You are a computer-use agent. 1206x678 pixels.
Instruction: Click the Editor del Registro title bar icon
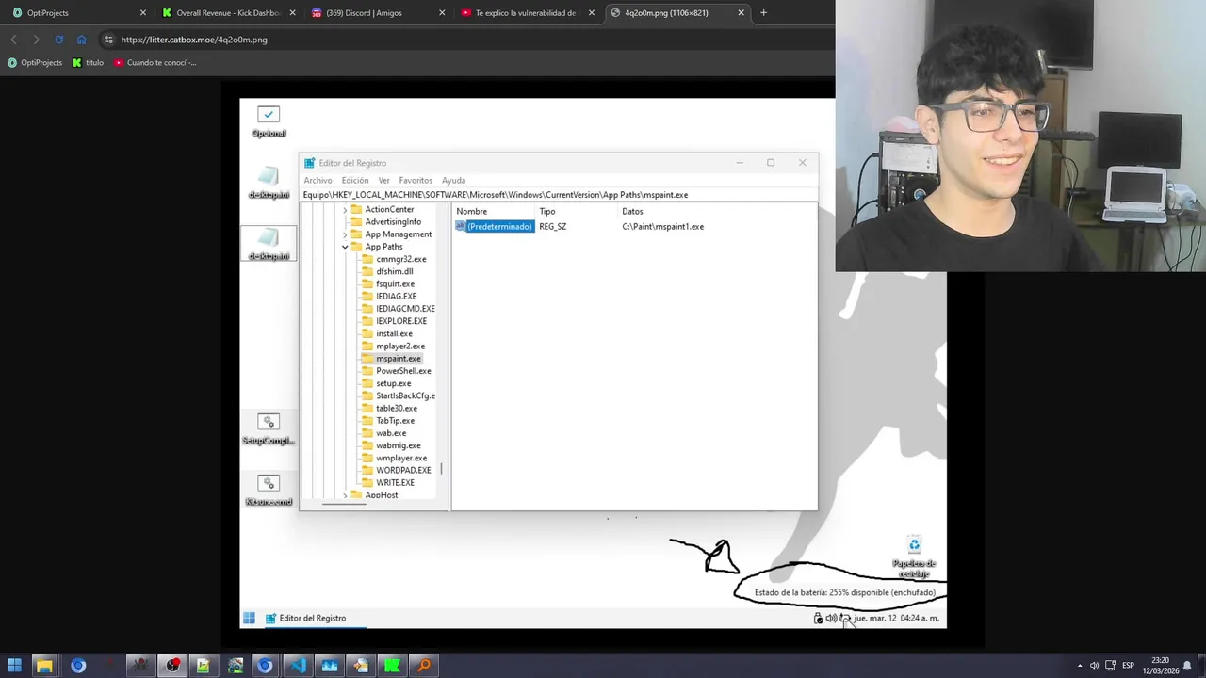tap(309, 163)
